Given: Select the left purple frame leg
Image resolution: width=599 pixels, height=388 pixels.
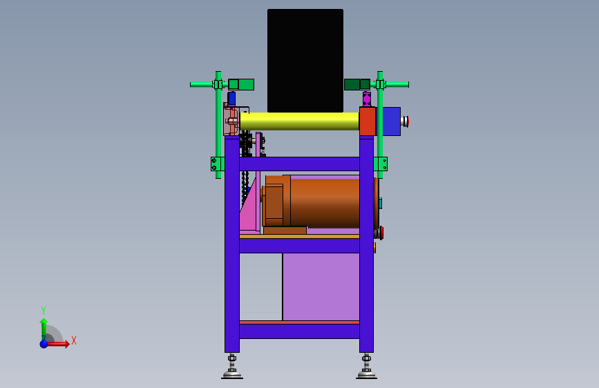Looking at the screenshot, I should click(232, 244).
